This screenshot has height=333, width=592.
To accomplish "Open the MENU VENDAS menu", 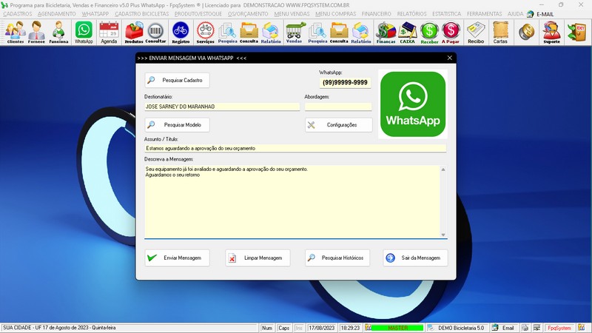I will tap(292, 13).
